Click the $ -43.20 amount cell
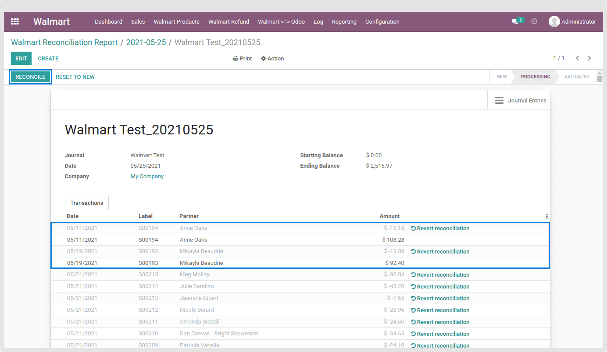The image size is (607, 352). [394, 286]
